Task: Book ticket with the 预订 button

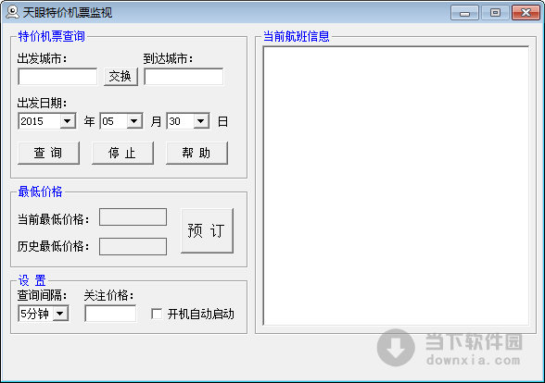Action: tap(207, 230)
